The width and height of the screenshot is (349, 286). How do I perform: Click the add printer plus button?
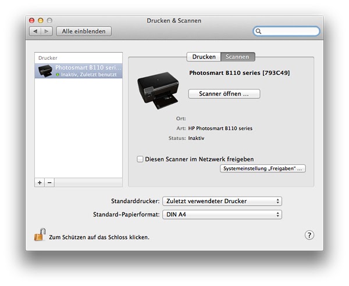(40, 183)
